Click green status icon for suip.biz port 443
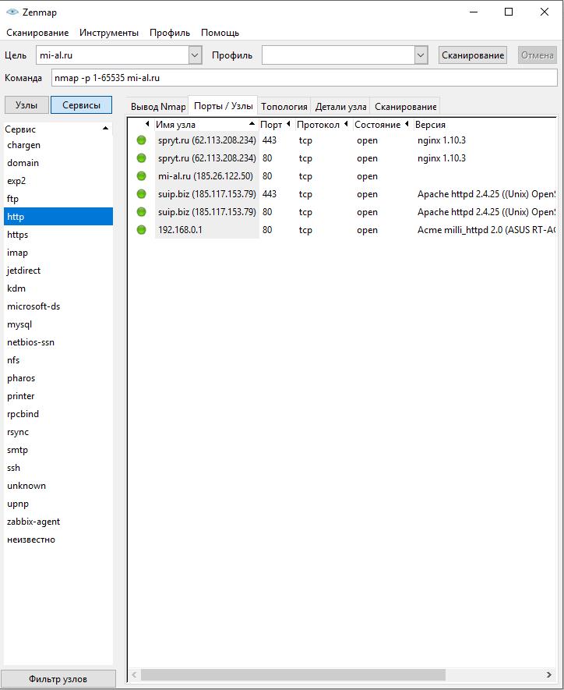This screenshot has width=564, height=690. pyautogui.click(x=141, y=194)
